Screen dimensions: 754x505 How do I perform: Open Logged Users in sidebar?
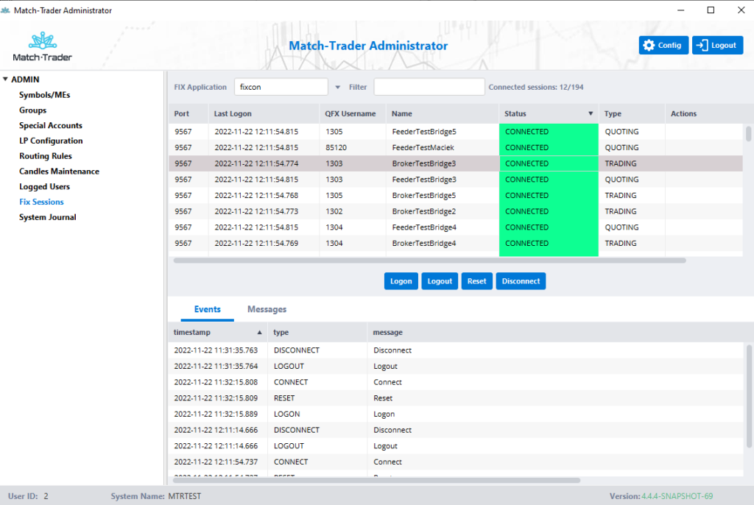44,186
